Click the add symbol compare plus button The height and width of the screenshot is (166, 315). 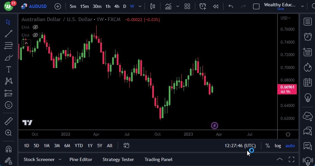pyautogui.click(x=58, y=6)
